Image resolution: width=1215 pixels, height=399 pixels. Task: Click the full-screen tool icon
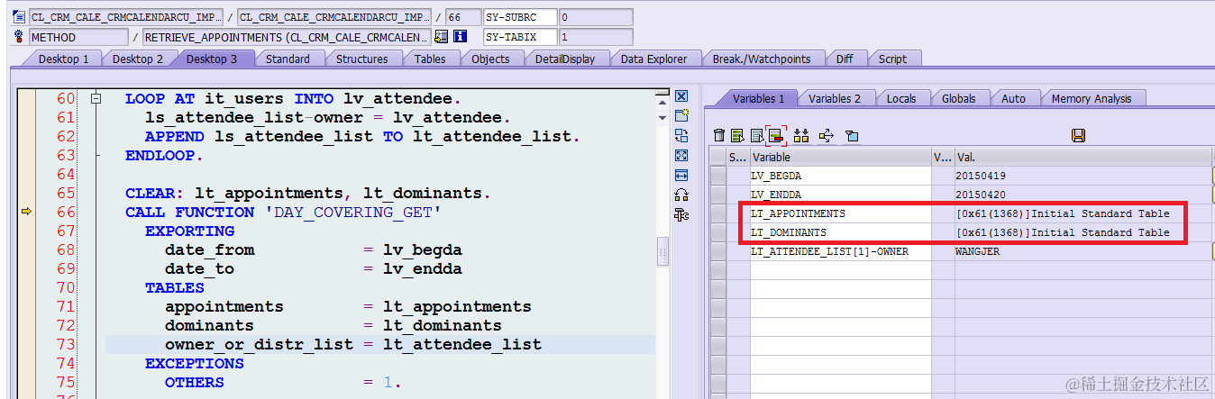coord(681,156)
